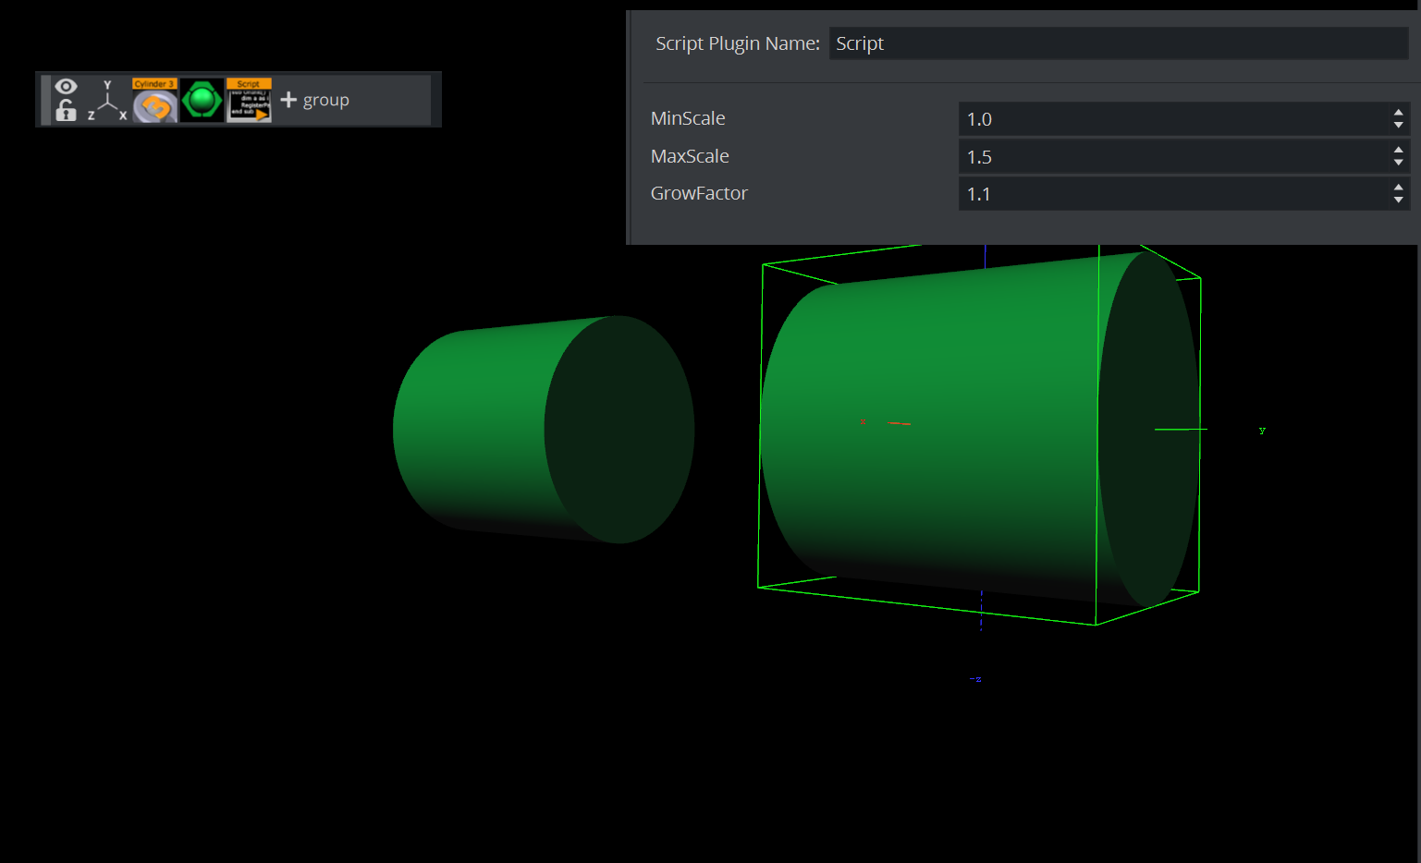Decrease GrowFactor with the down arrow
Screen dimensions: 1421x863
coord(1398,200)
